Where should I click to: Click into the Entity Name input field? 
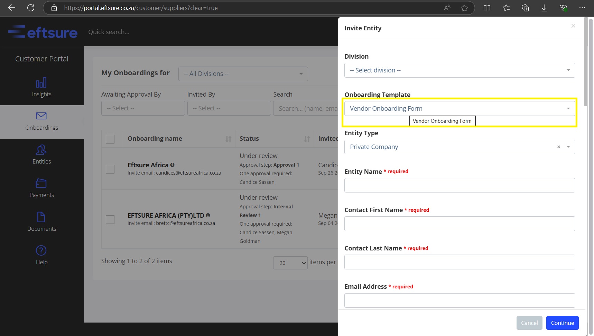coord(460,185)
